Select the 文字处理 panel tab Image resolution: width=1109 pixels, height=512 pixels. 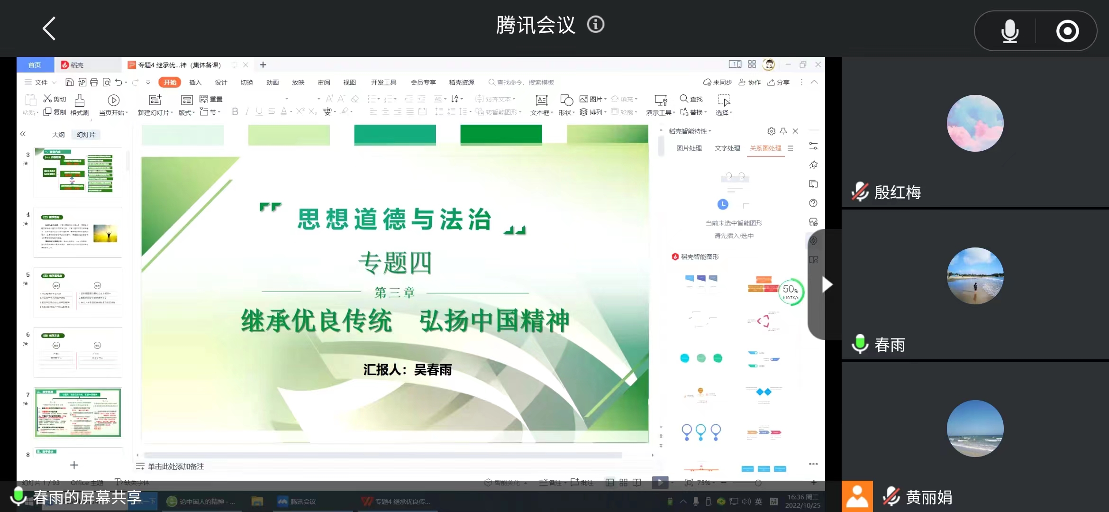[x=727, y=148]
